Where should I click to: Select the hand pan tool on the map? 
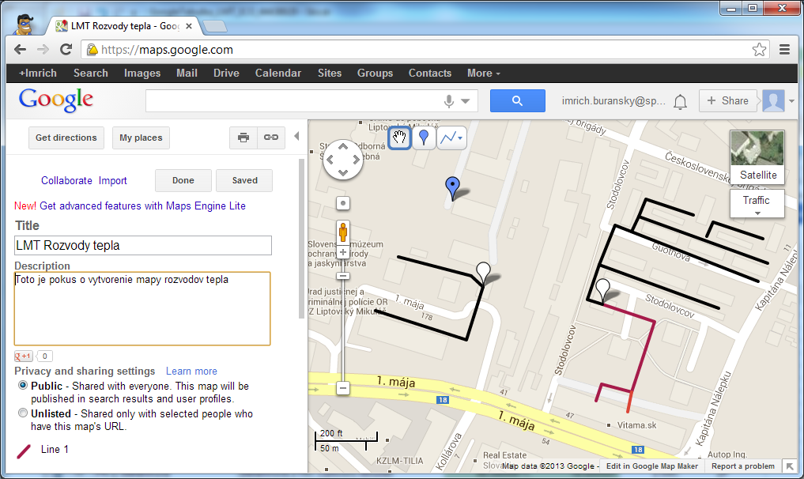tap(399, 138)
